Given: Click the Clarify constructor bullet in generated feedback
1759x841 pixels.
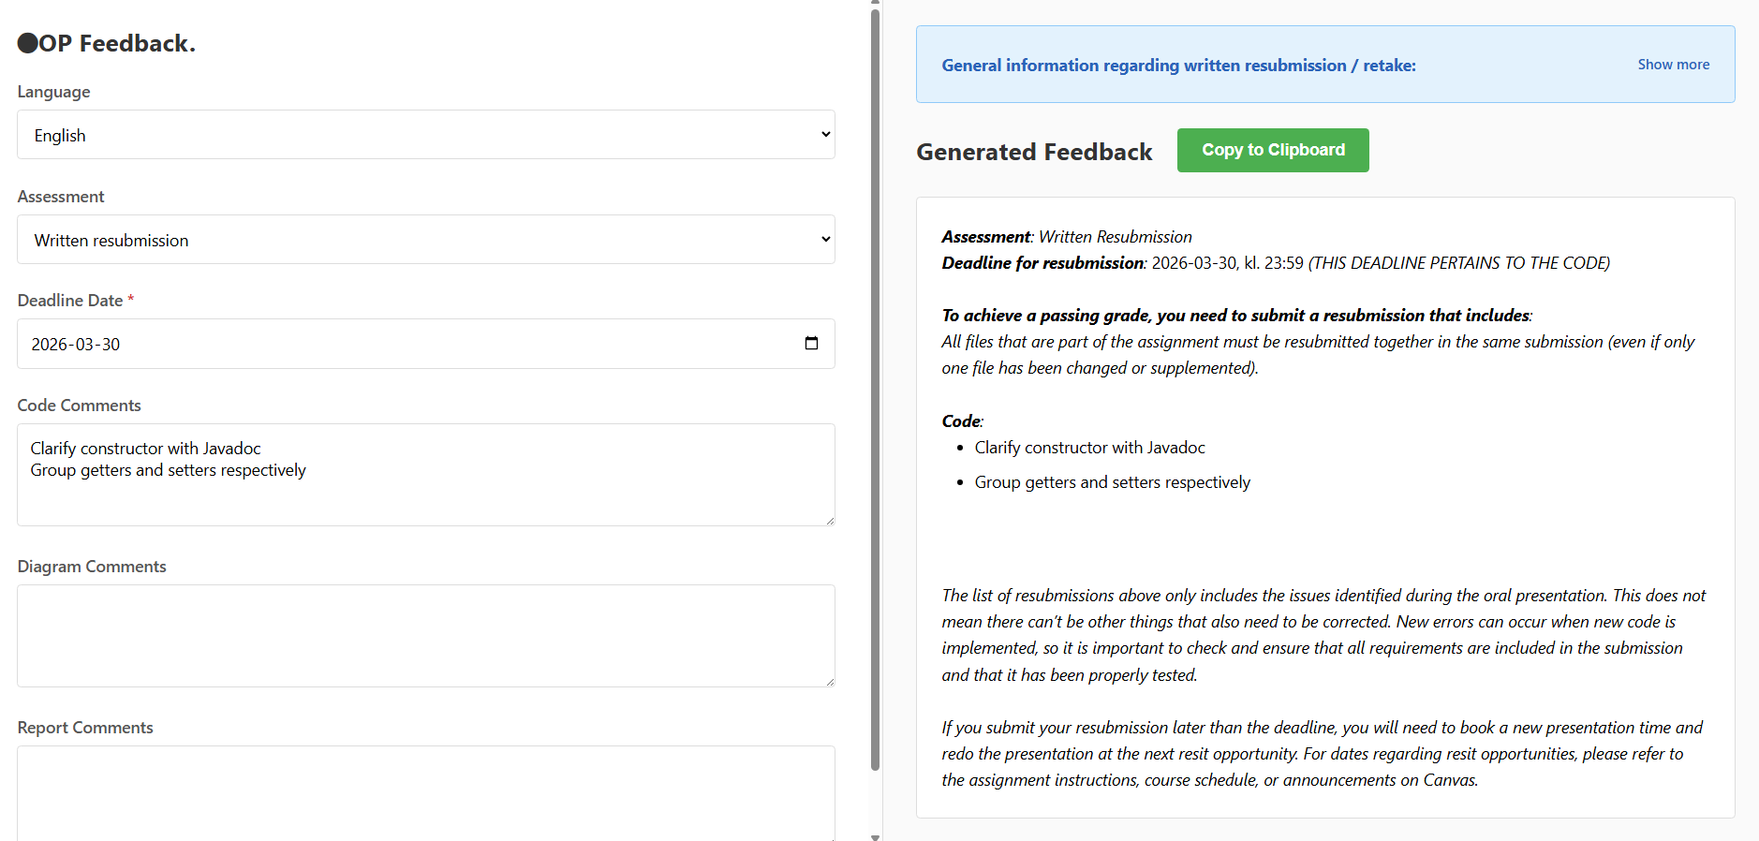Looking at the screenshot, I should tap(1089, 448).
